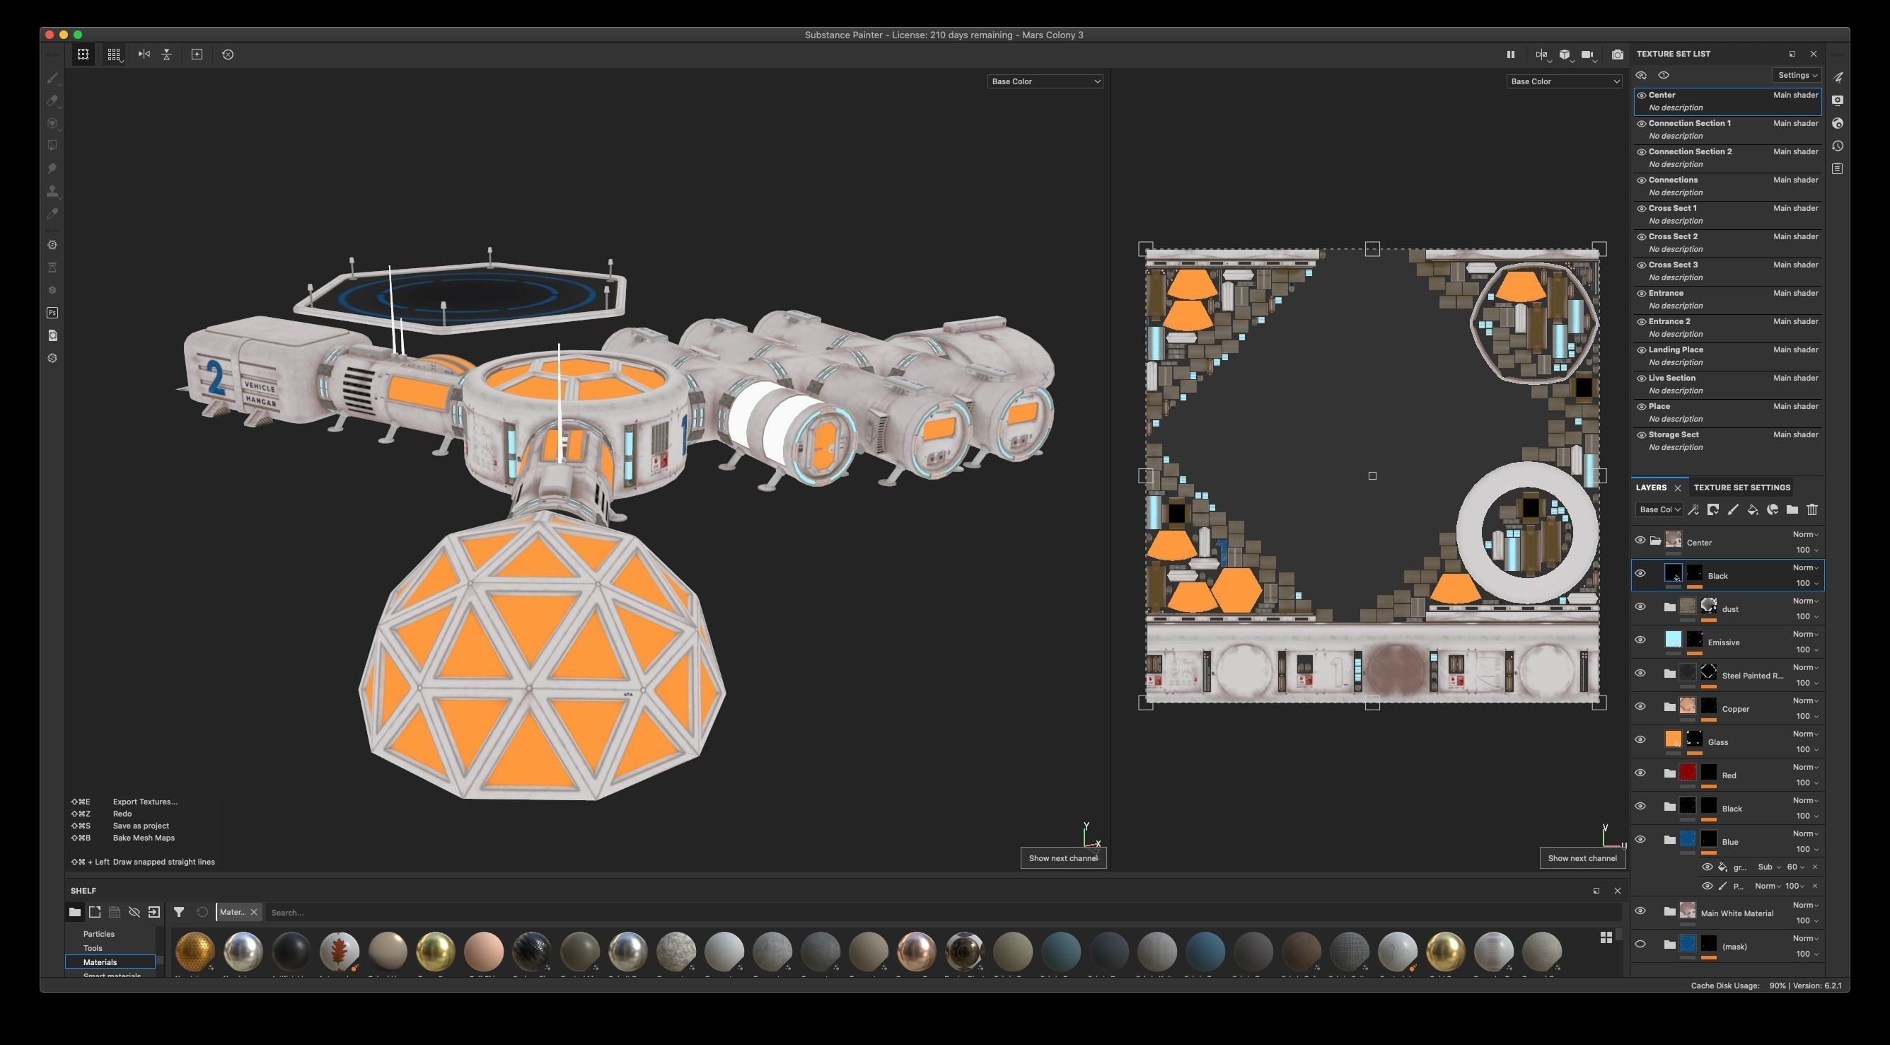Viewport: 1890px width, 1045px height.
Task: Hide the Glass layer
Action: tap(1640, 740)
